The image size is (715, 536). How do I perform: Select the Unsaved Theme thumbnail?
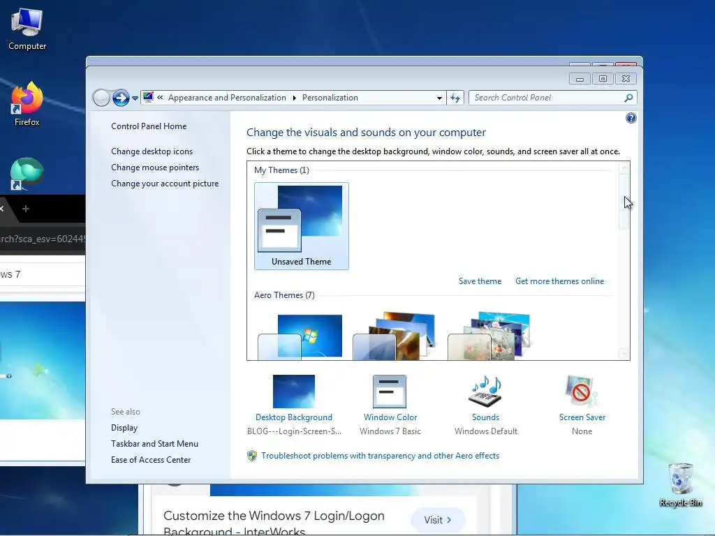302,226
